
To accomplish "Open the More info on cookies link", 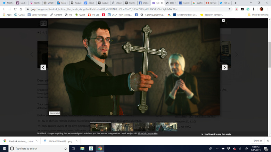I will pos(148,133).
